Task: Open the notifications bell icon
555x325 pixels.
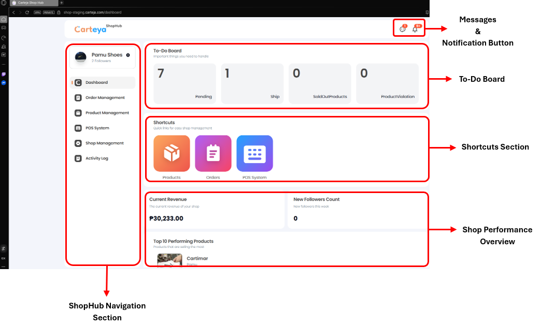Action: [x=415, y=29]
